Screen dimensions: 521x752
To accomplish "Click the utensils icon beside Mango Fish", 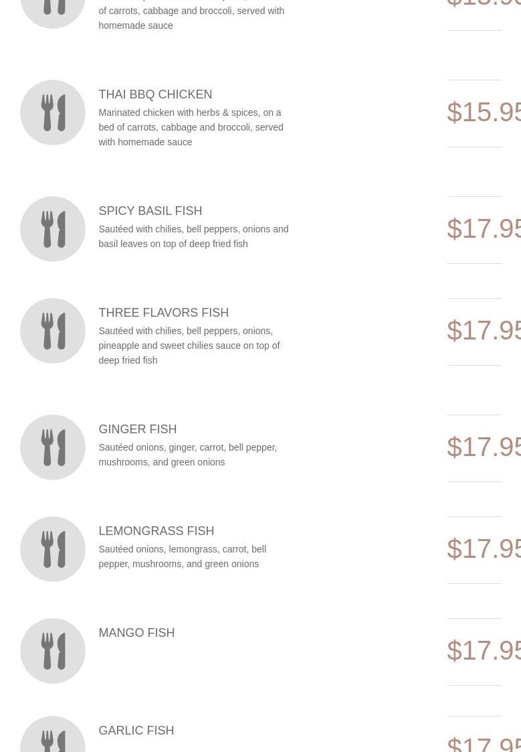I will coord(53,651).
